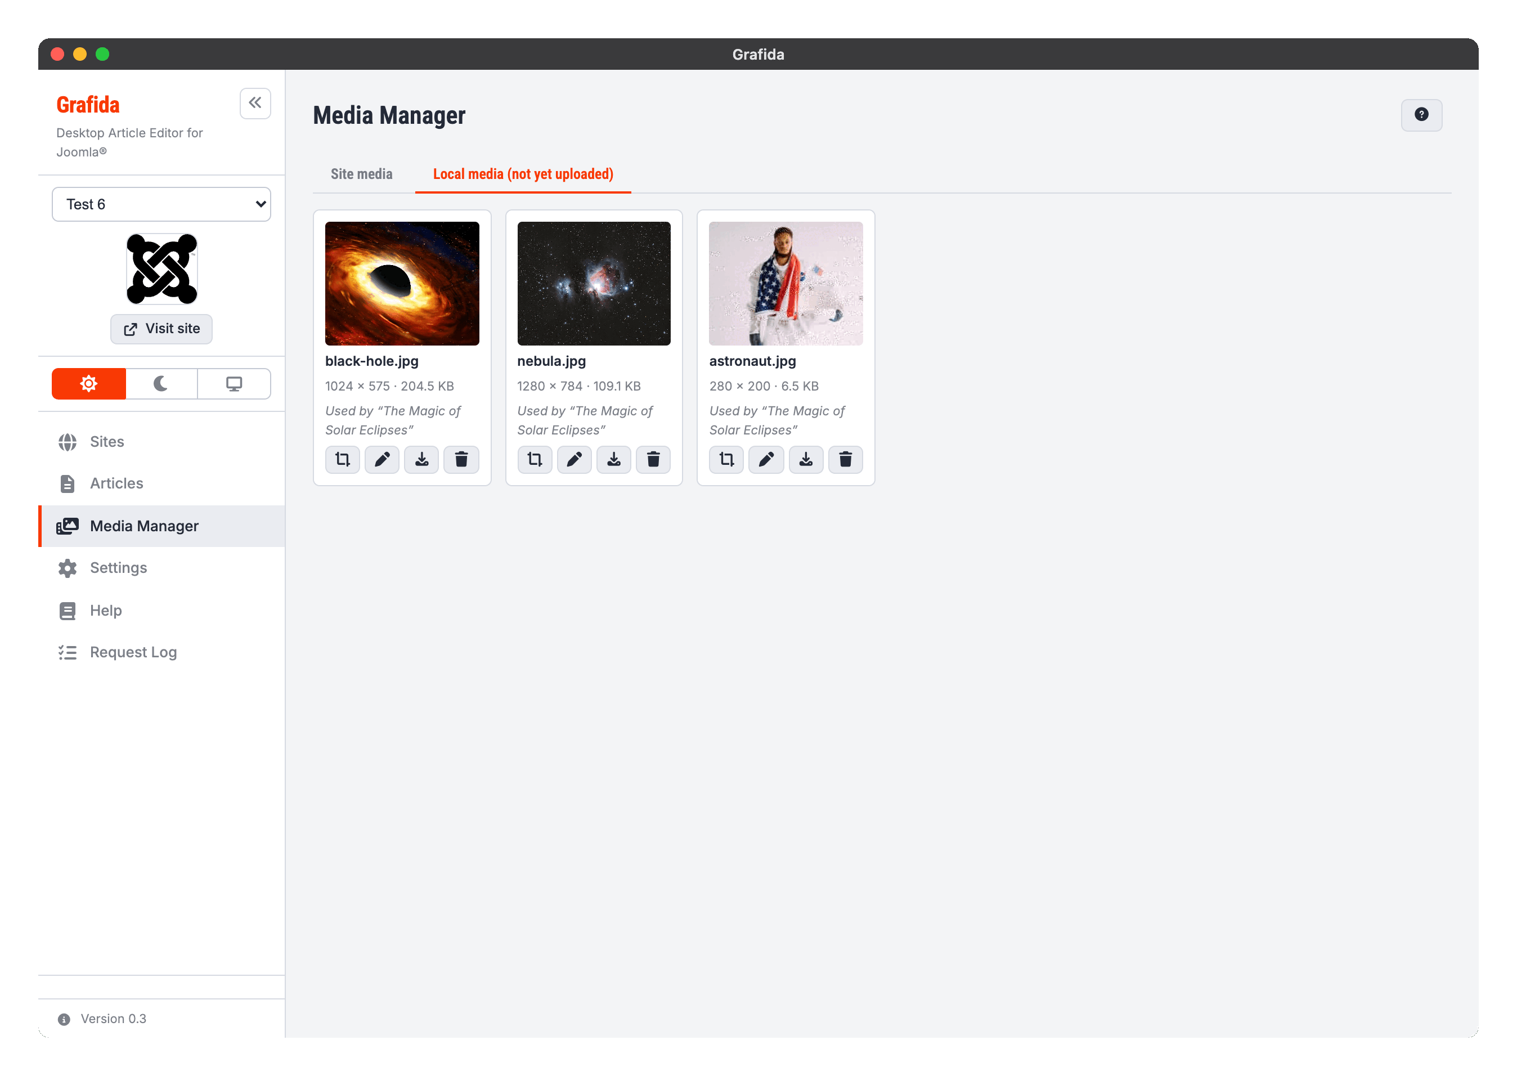Click the 280 × 200 · 6.5 KB details
1517x1076 pixels.
tap(764, 386)
